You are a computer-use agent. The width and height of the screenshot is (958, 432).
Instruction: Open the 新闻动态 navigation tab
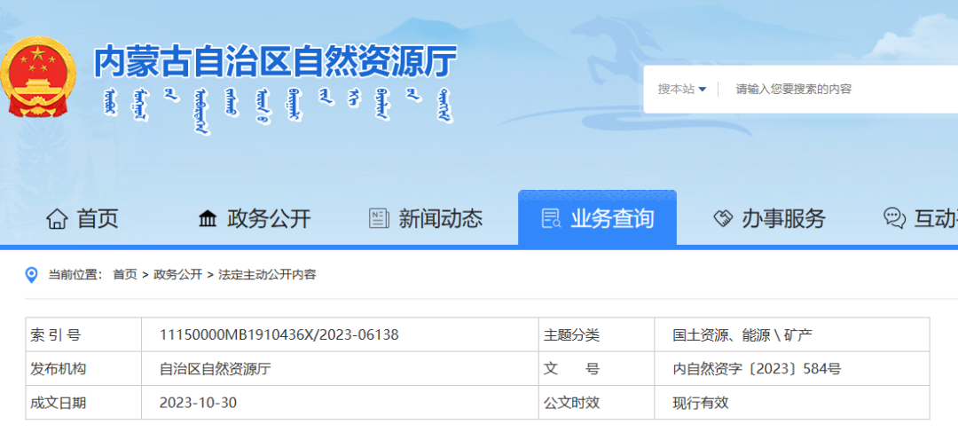coord(426,218)
